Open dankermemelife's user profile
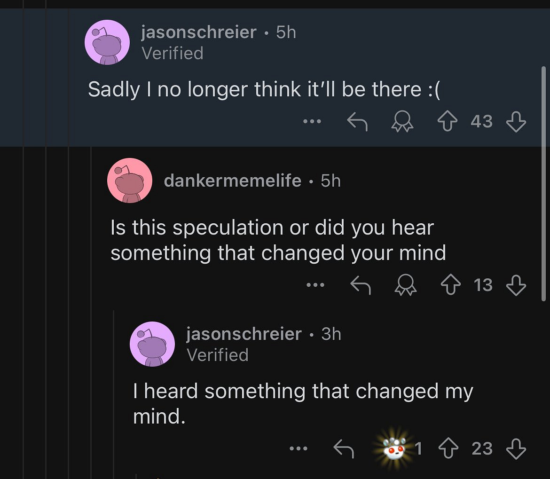 232,181
